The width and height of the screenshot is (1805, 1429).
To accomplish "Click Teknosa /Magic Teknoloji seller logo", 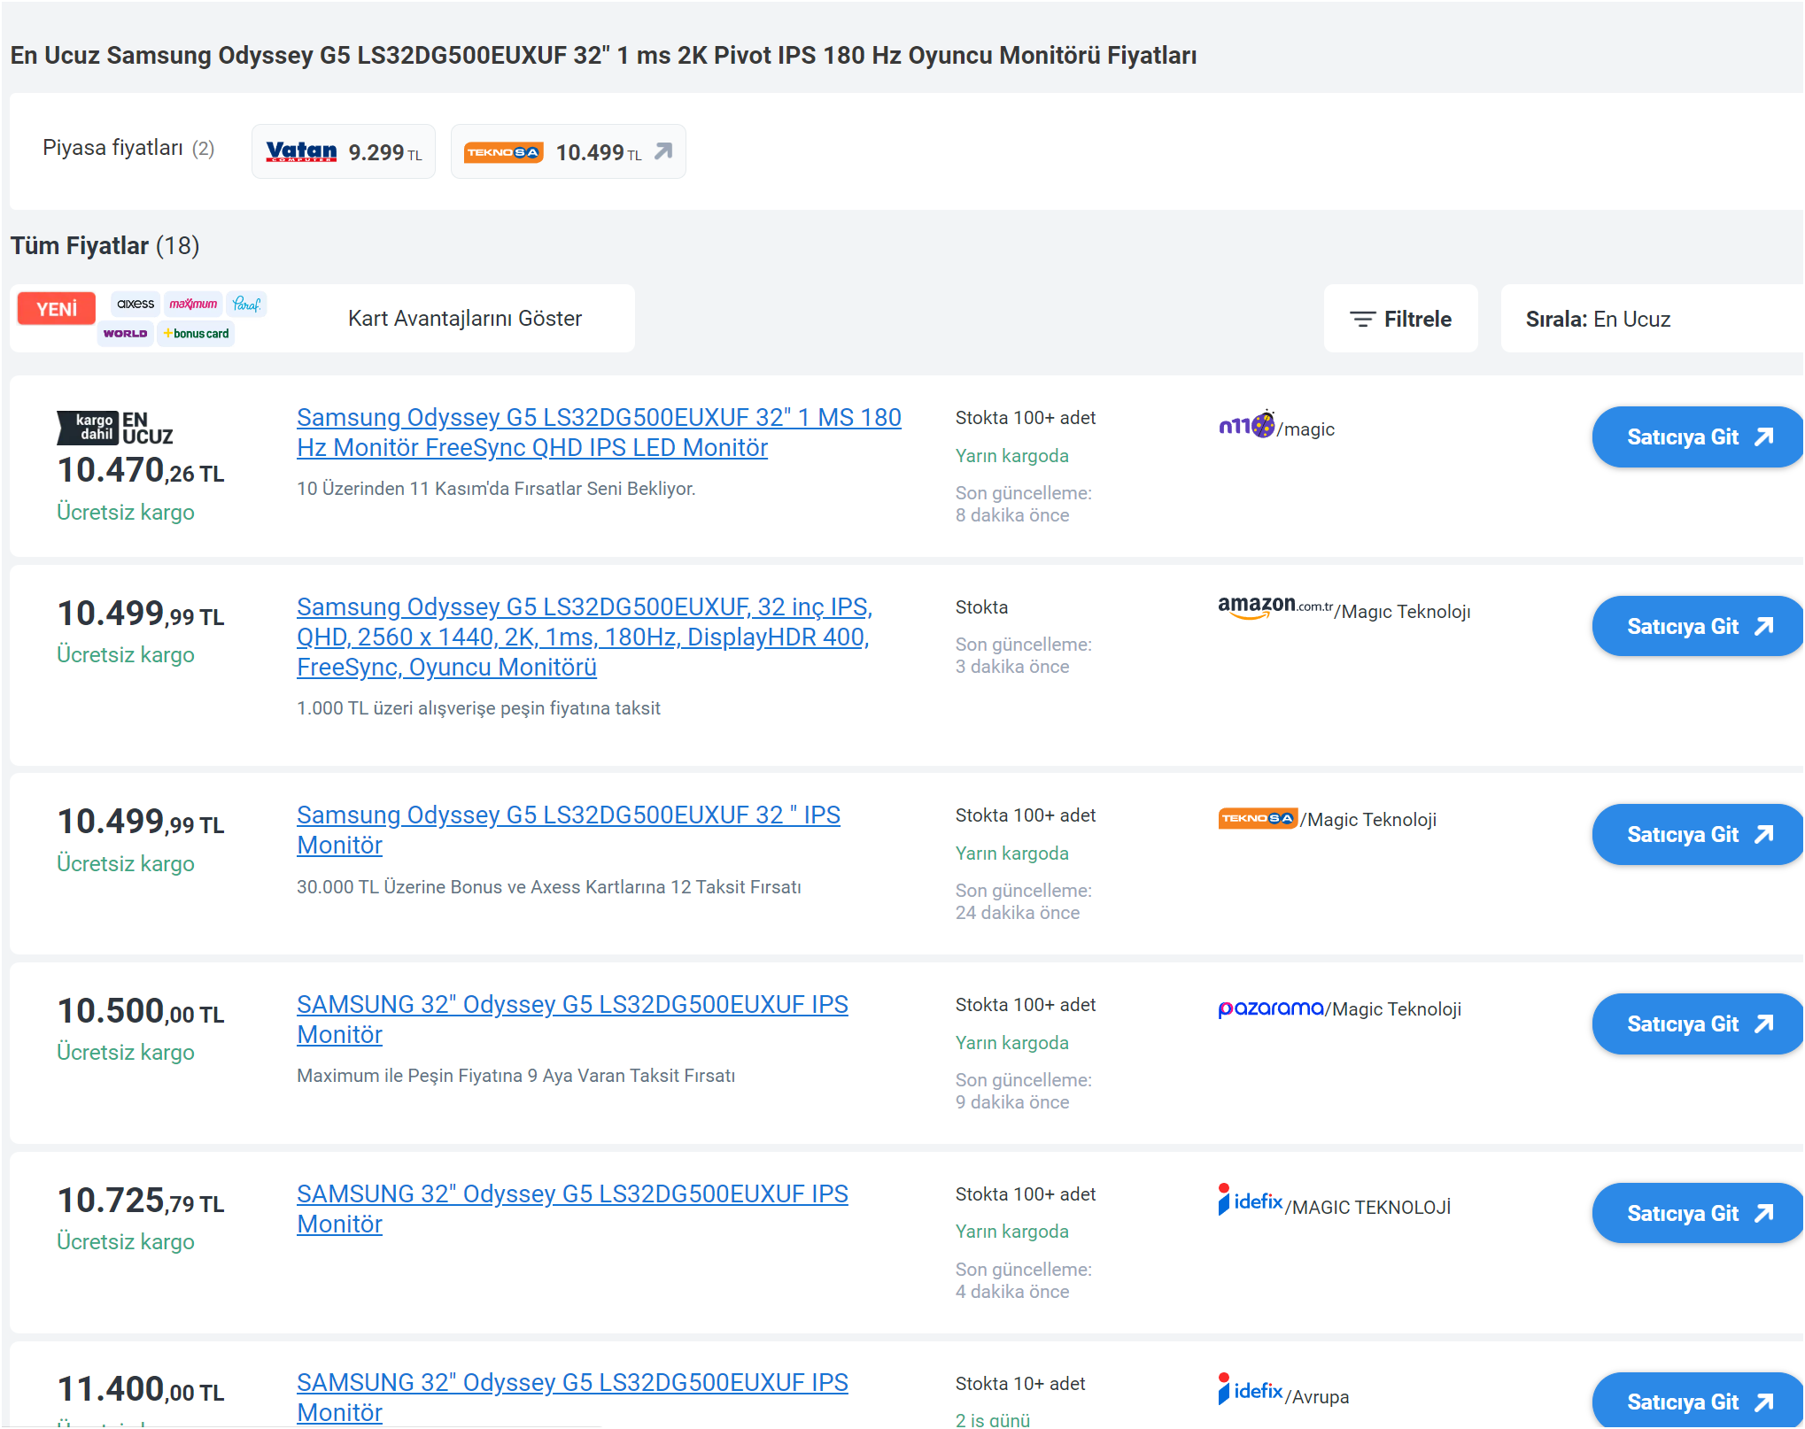I will [1258, 818].
